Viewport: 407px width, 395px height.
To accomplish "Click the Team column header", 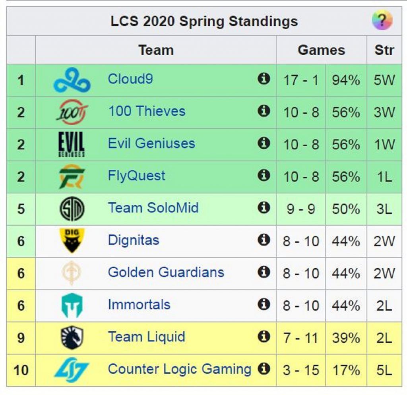I will pyautogui.click(x=156, y=50).
